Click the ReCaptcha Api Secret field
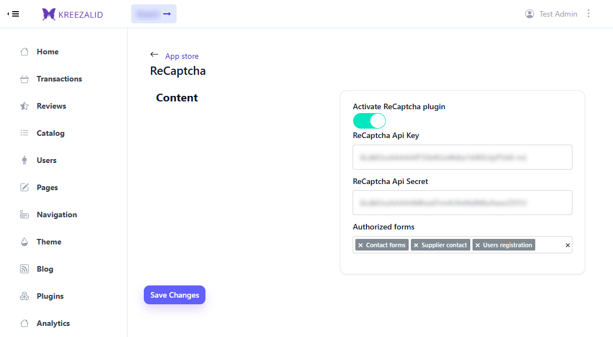The height and width of the screenshot is (337, 613). click(462, 202)
